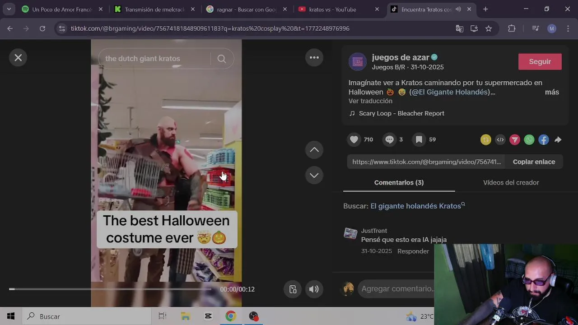
Task: Go back in browser history
Action: (10, 28)
